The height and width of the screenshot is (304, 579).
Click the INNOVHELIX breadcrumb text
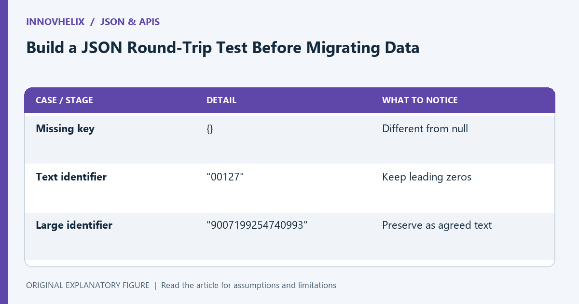coord(55,22)
